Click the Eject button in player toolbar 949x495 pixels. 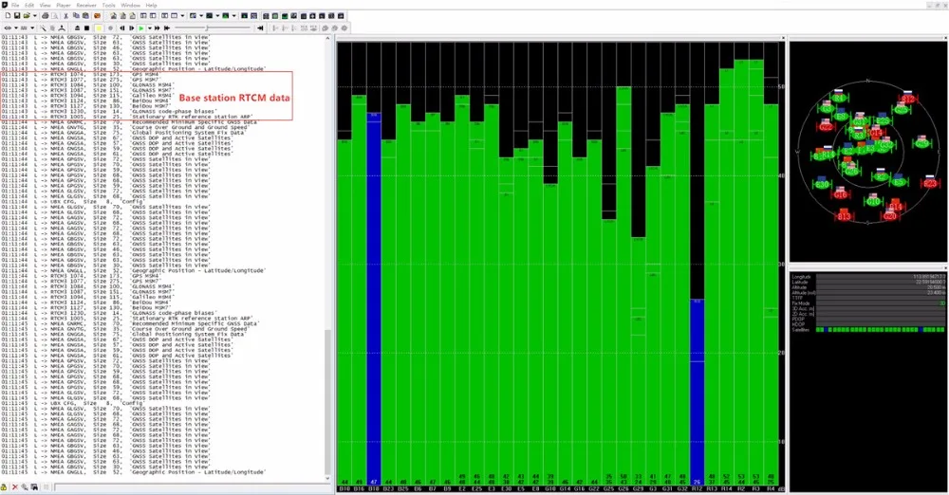pos(78,27)
